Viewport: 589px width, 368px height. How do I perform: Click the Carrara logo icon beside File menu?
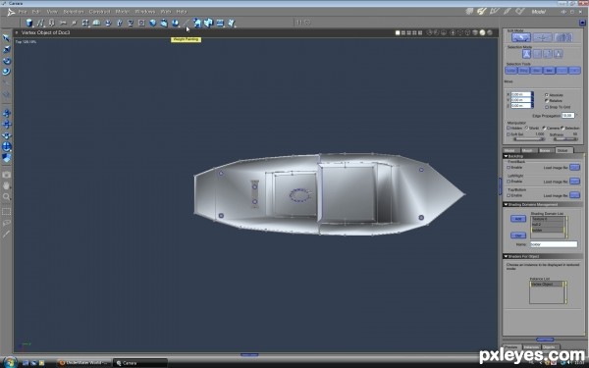(11, 12)
